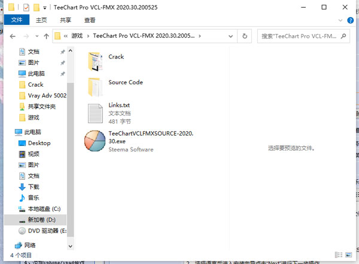359x264 pixels.
Task: Open the quick access toolbar dropdown
Action: [x=45, y=8]
